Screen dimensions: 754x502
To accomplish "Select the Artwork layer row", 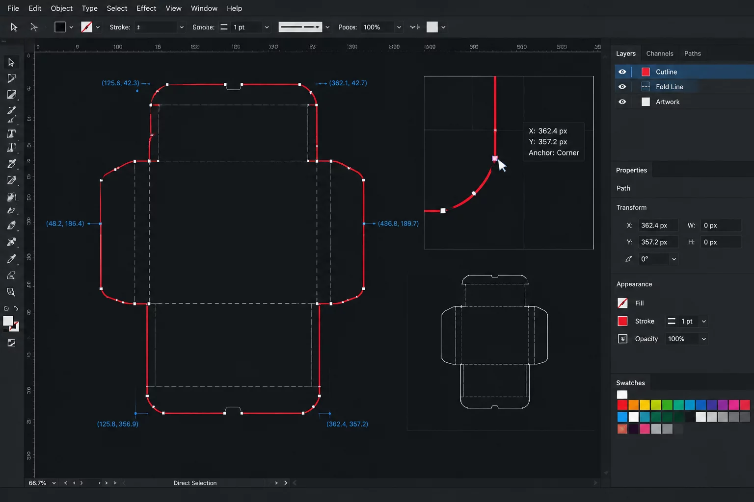I will click(684, 102).
